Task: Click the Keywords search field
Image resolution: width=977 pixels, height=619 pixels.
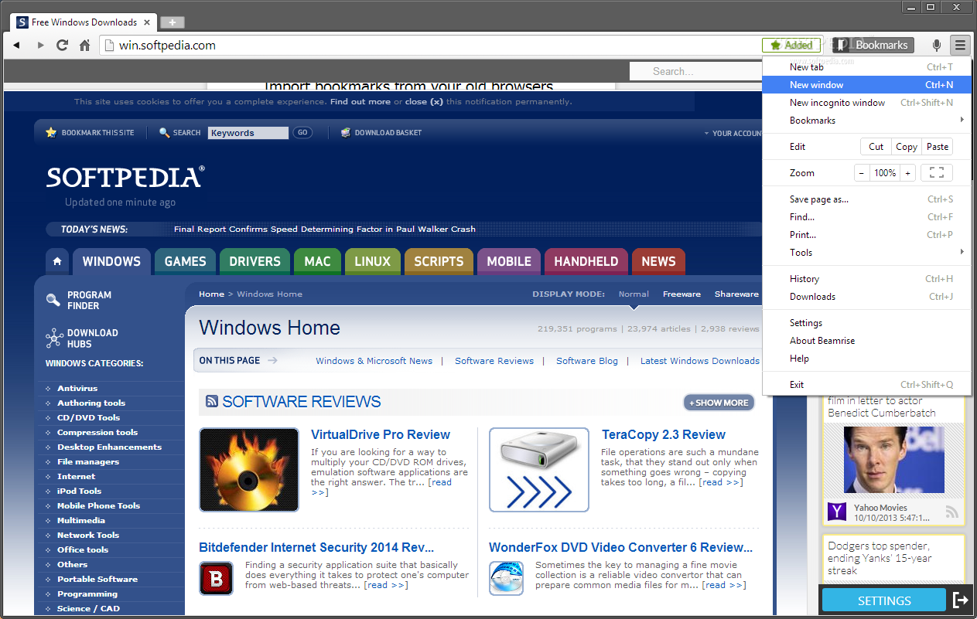Action: pos(248,133)
